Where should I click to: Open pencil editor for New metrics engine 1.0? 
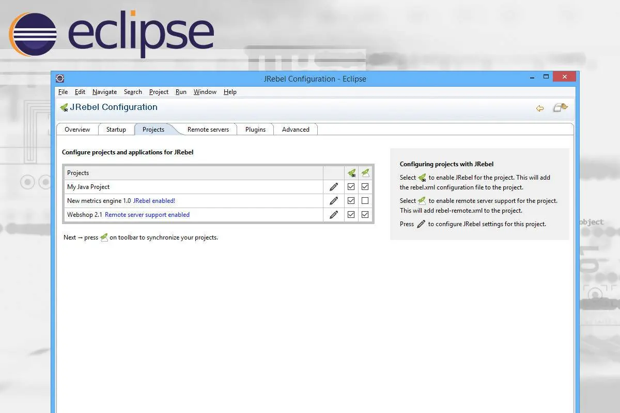334,201
